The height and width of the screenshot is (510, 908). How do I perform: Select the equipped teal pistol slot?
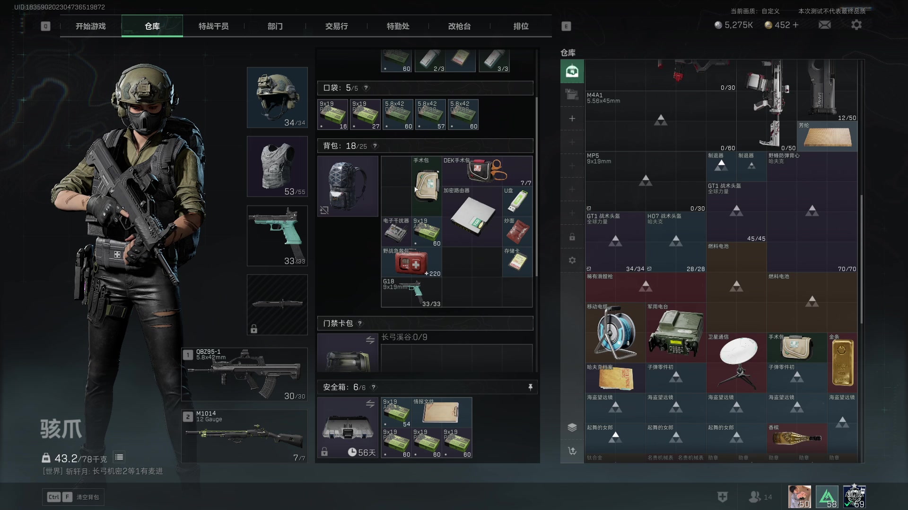277,236
